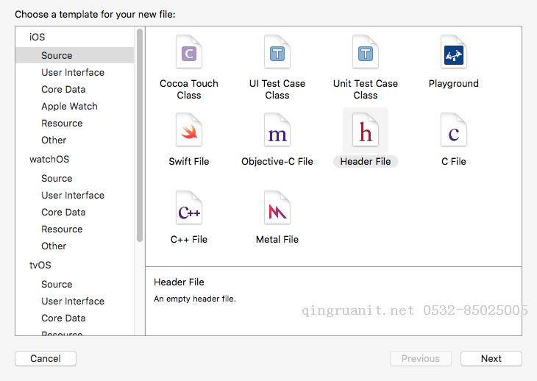Click the tvOS section header
This screenshot has width=537, height=381.
pyautogui.click(x=40, y=265)
